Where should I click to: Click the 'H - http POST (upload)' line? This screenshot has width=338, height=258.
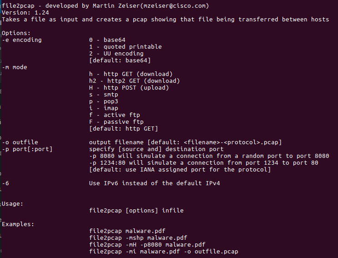click(x=129, y=88)
